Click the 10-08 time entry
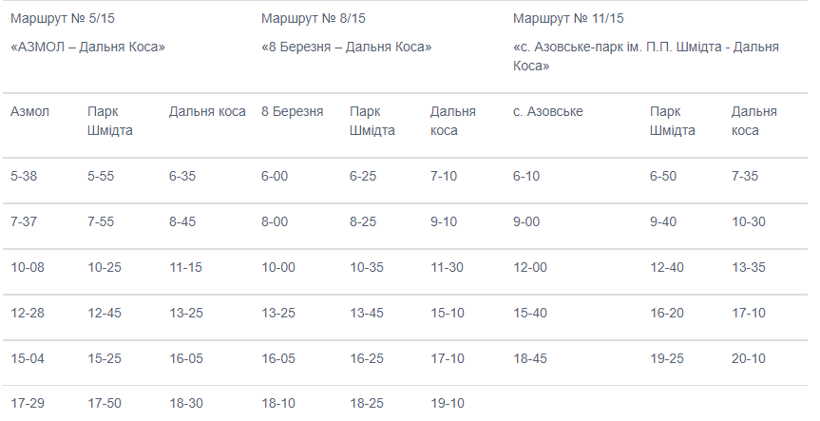Screen dimensions: 820x421 (x=28, y=267)
